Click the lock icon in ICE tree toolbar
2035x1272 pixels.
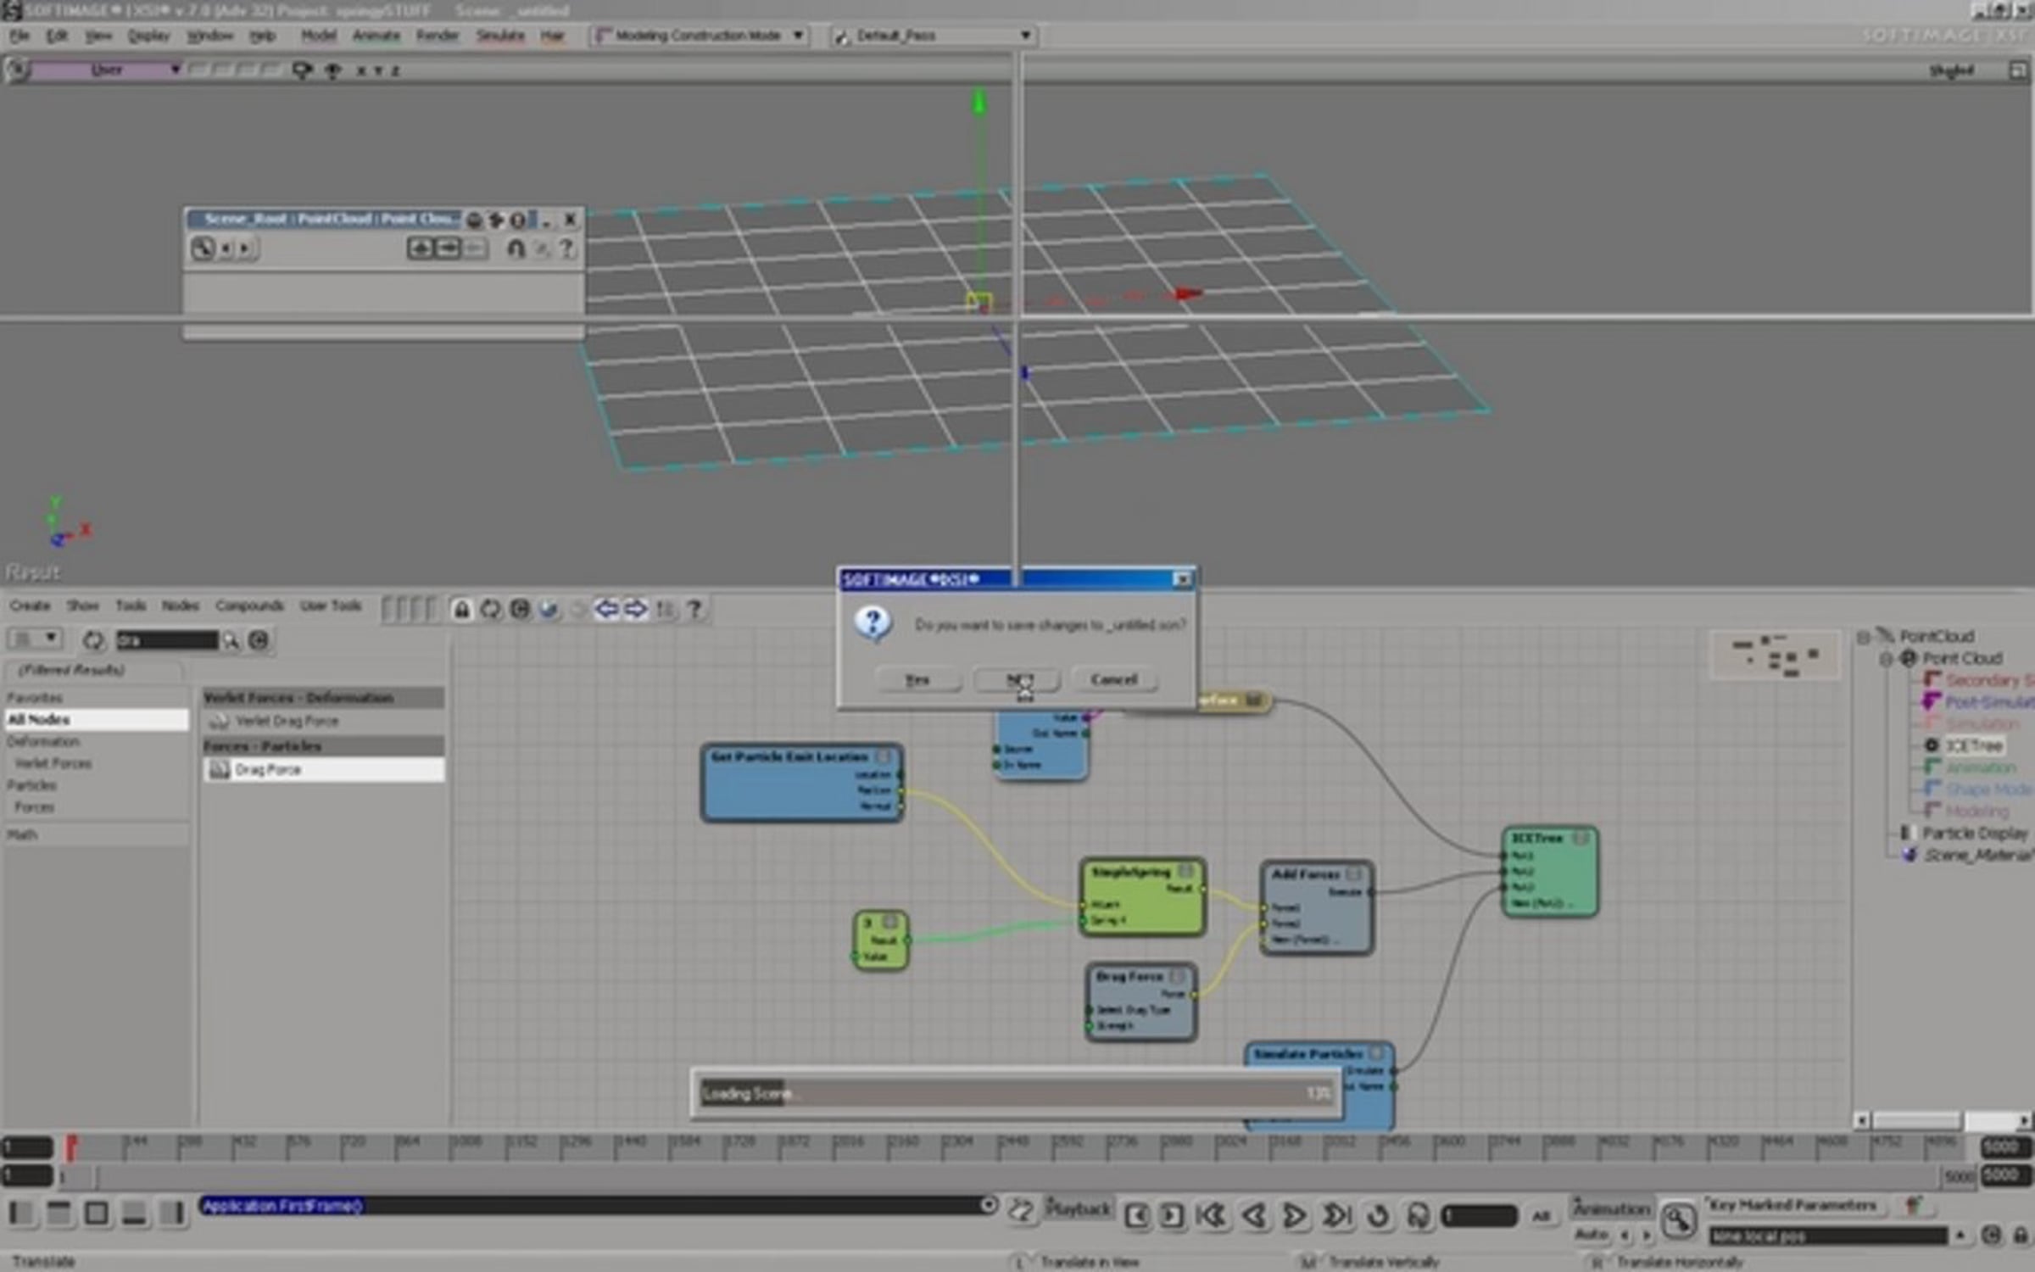461,609
